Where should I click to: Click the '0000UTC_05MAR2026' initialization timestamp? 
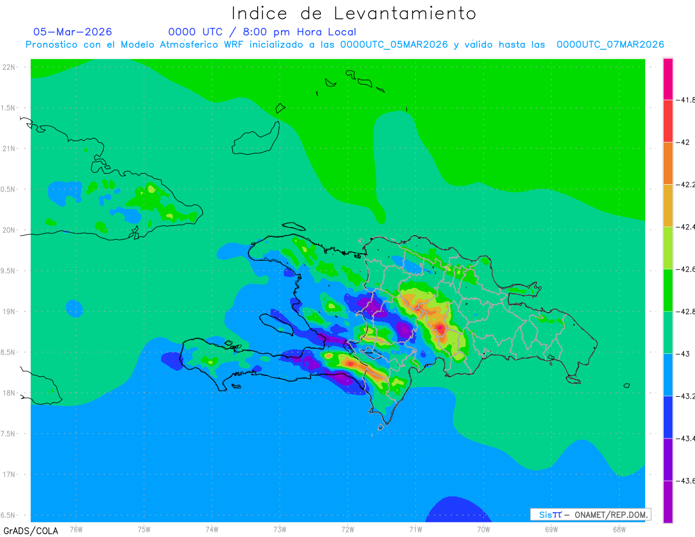(394, 45)
